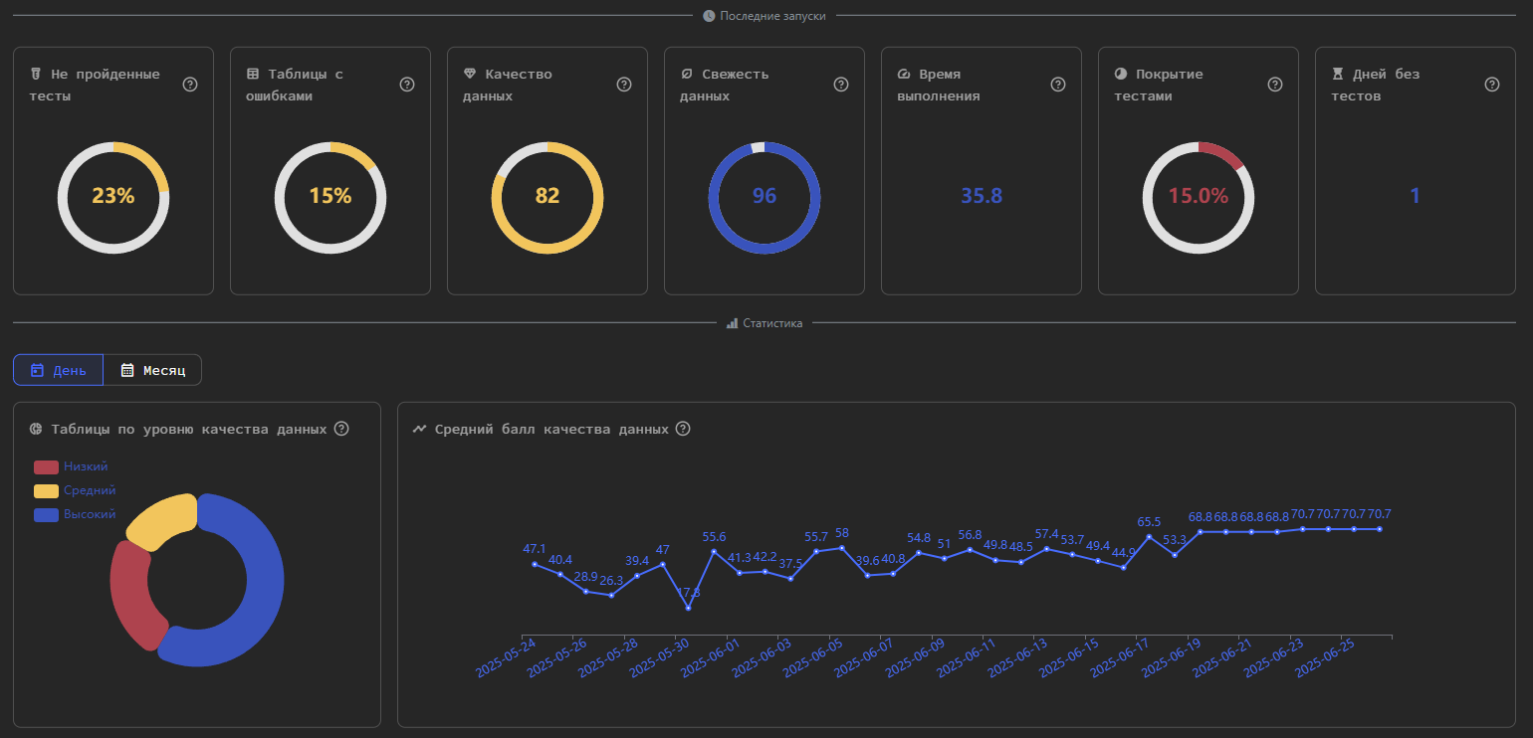The image size is (1533, 738).
Task: Open help for the Качество данных metric
Action: point(624,85)
